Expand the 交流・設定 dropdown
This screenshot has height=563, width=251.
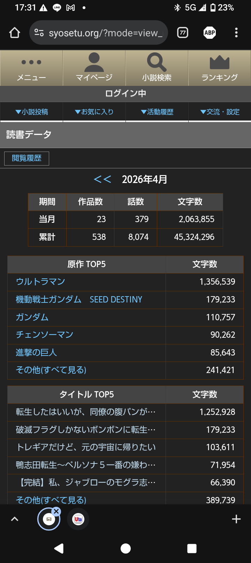coord(220,112)
